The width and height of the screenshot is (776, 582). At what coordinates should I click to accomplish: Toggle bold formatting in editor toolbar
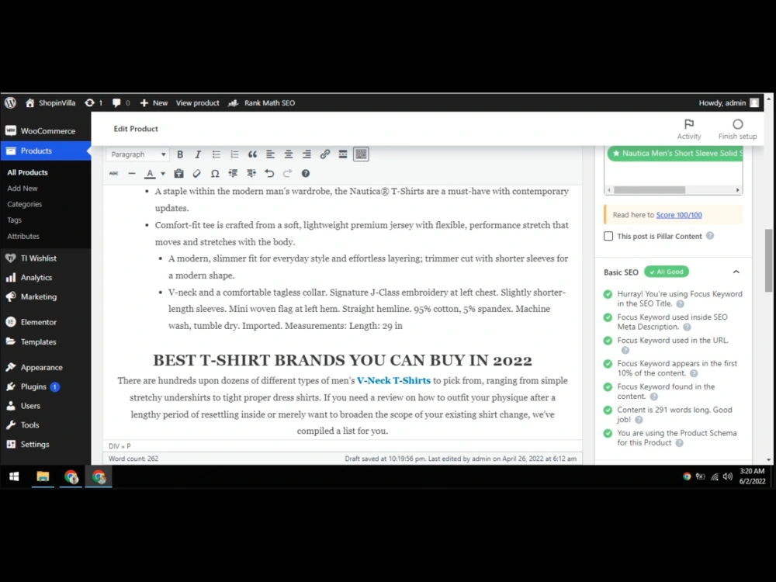pos(180,154)
